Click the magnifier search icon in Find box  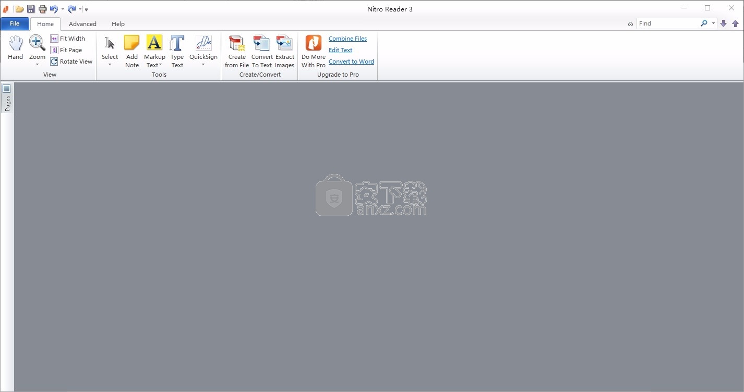tap(704, 23)
